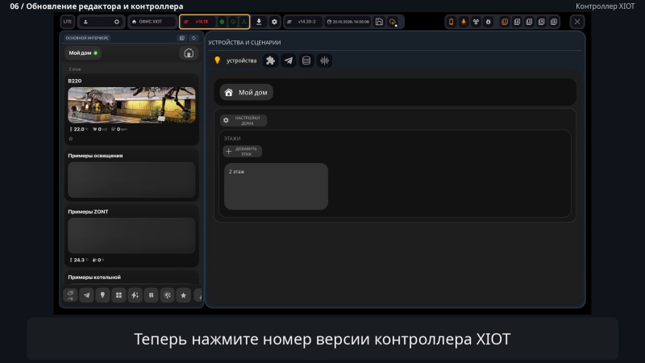Select page 3 stack icon
Image resolution: width=645 pixels, height=363 pixels.
(x=529, y=22)
